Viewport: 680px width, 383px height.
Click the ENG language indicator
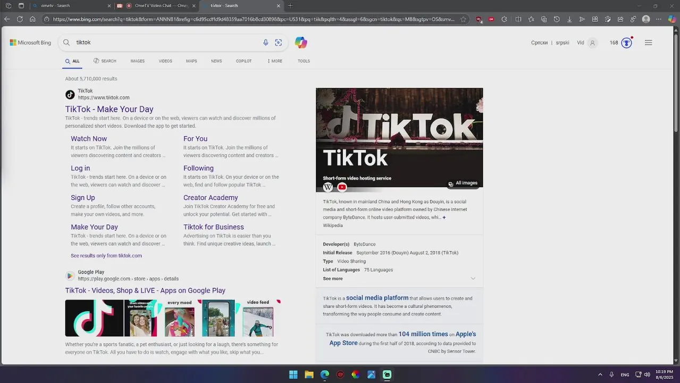click(625, 374)
